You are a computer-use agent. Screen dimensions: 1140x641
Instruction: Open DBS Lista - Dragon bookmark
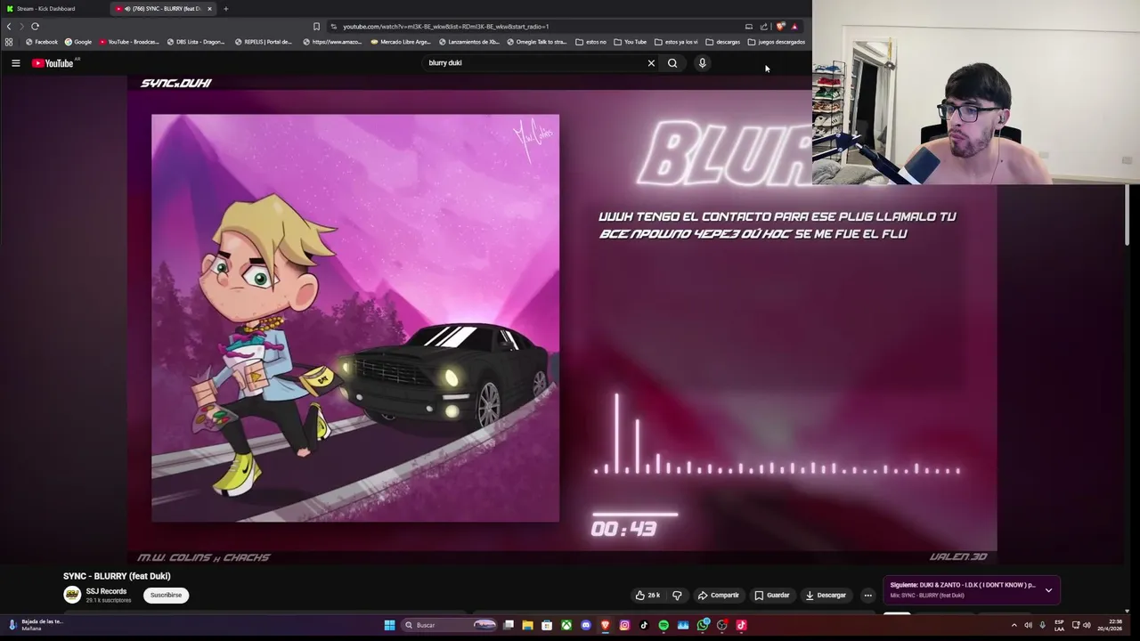(x=196, y=42)
